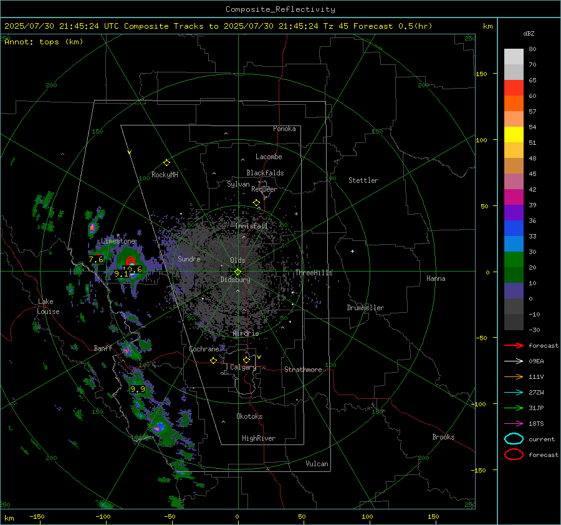This screenshot has height=525, width=561.
Task: Click the Limestone label
Action: pyautogui.click(x=118, y=241)
